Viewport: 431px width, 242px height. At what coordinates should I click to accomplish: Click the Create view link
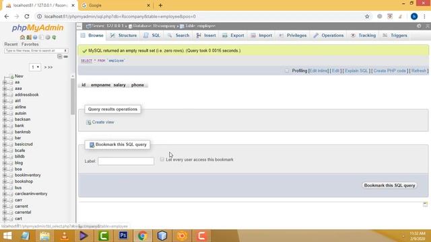103,122
